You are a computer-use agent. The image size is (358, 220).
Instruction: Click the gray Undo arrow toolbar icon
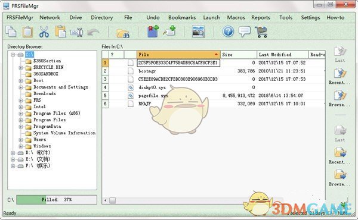click(x=93, y=32)
